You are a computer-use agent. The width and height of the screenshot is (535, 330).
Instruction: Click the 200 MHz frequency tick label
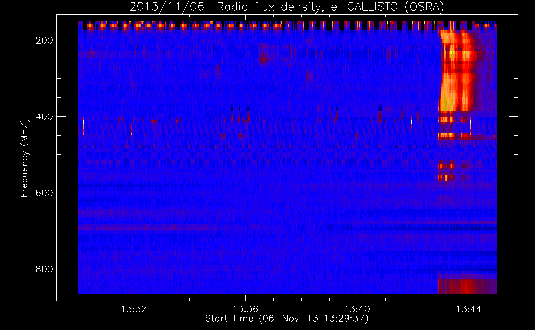[x=44, y=40]
